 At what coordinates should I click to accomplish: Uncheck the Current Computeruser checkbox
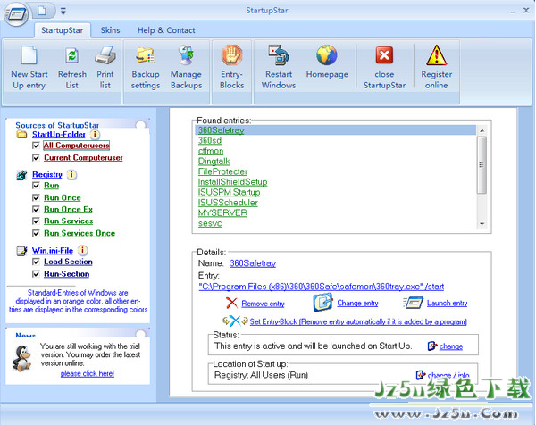[36, 158]
